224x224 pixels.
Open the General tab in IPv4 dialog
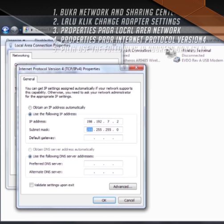[29, 79]
